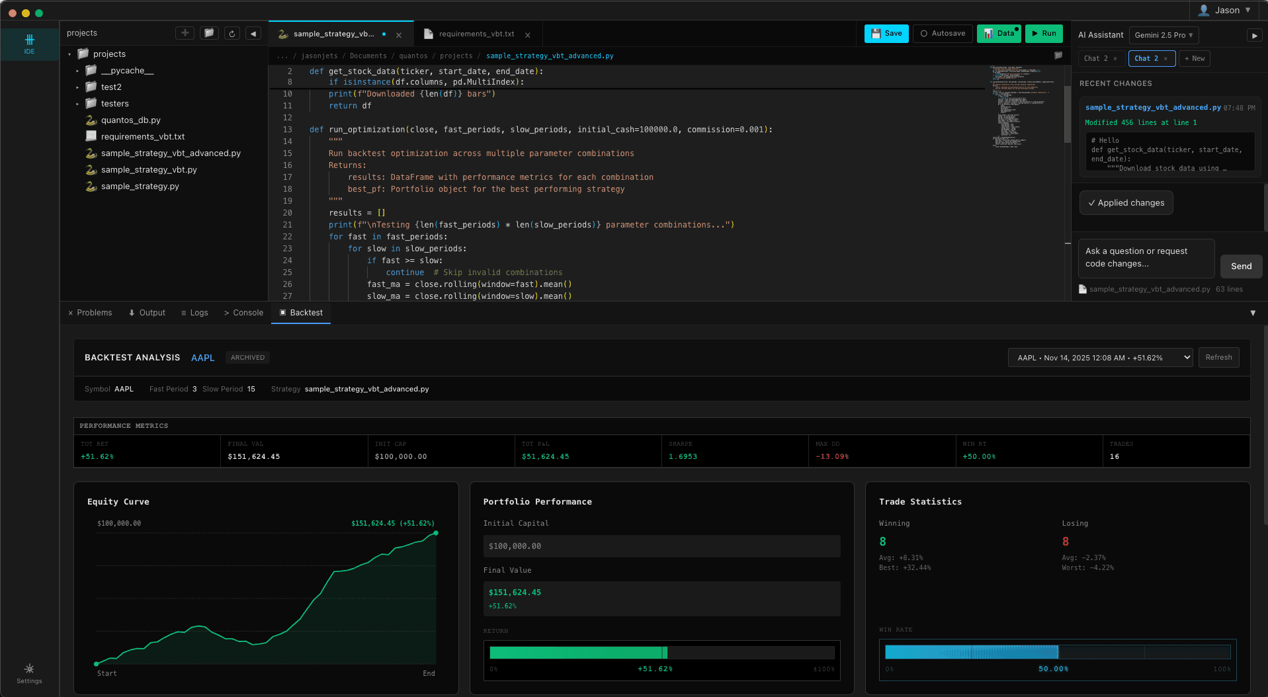Click the play icon beside the AI Assistant header
Image resolution: width=1268 pixels, height=697 pixels.
tap(1254, 35)
